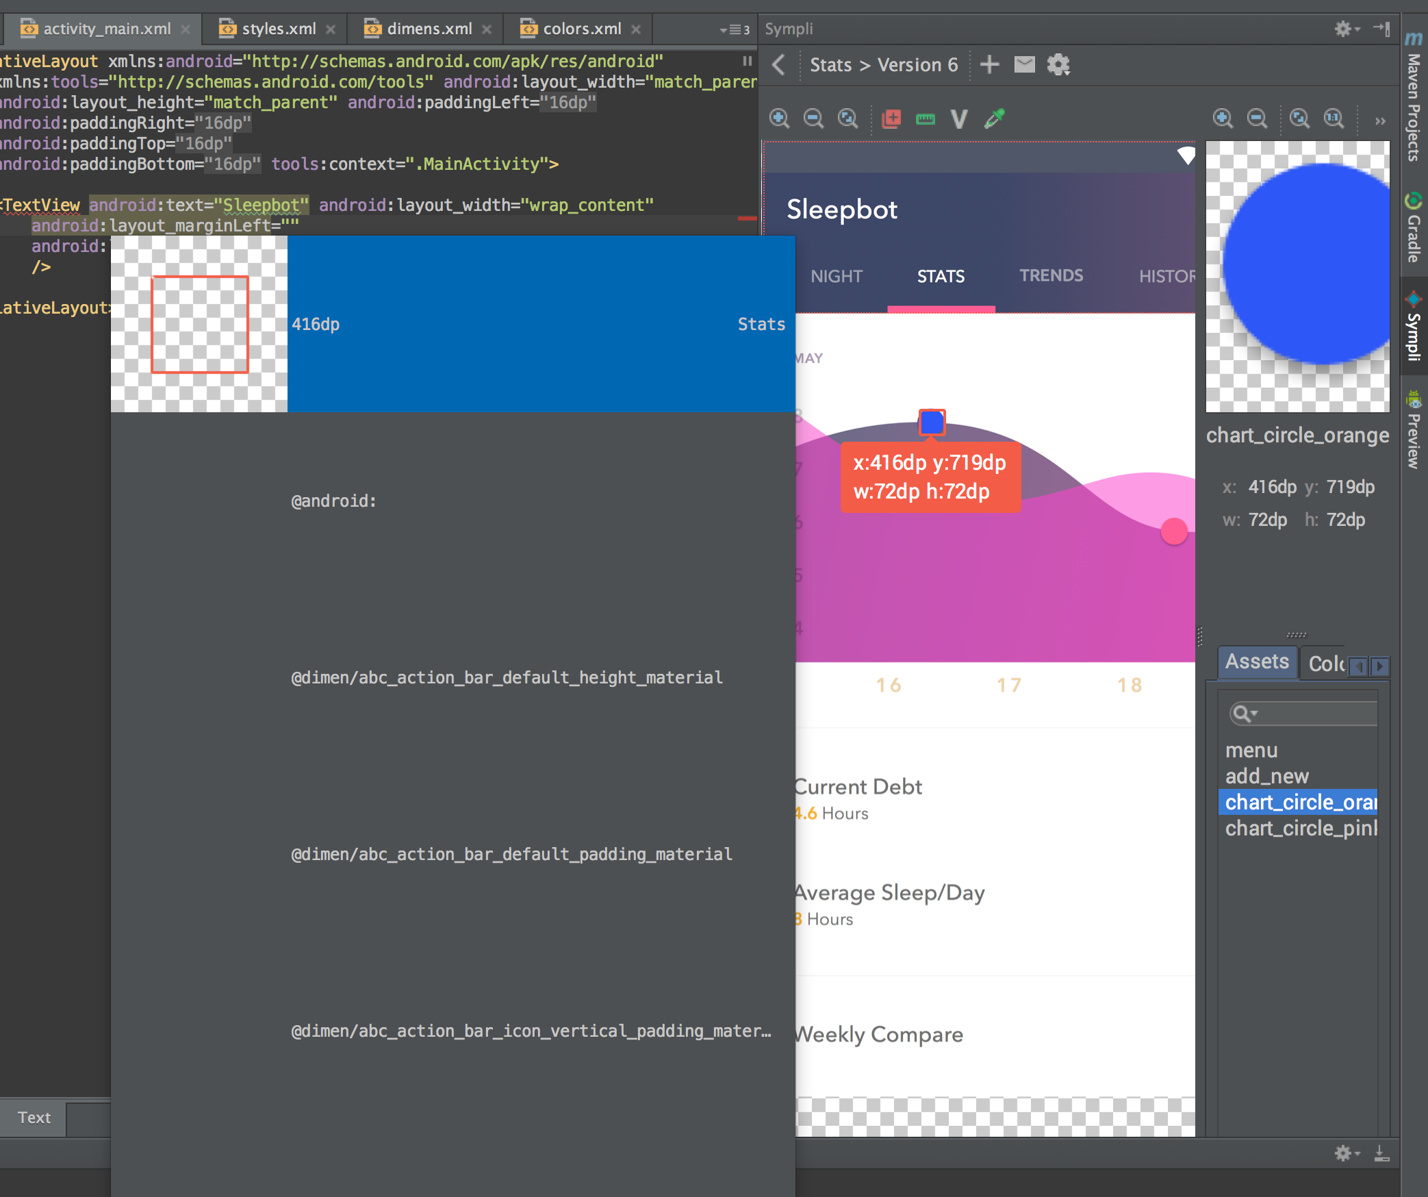The image size is (1428, 1197).
Task: Open the asset search options dropdown
Action: tap(1244, 714)
